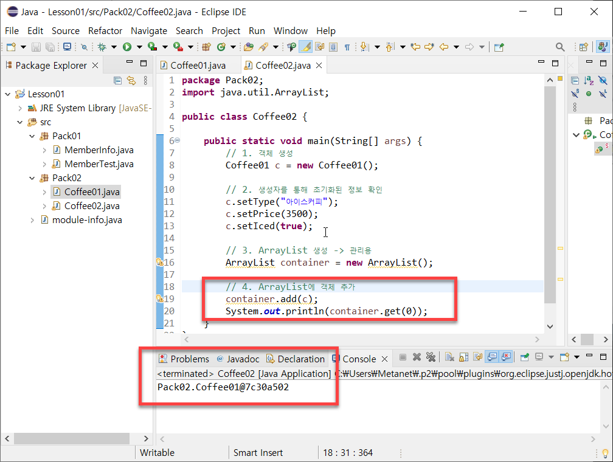
Task: Collapse All in Package Explorer
Action: click(117, 80)
